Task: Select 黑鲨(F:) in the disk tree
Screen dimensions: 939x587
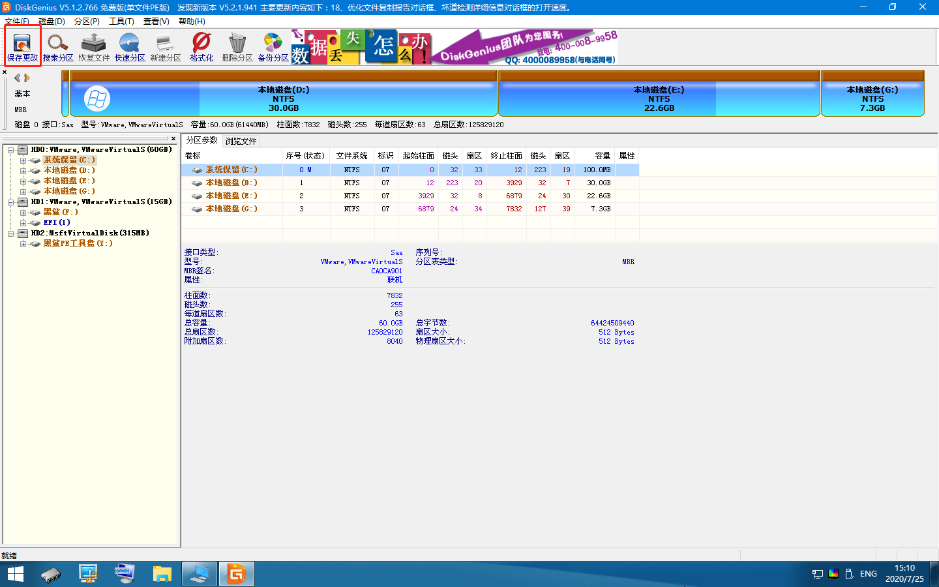Action: tap(61, 212)
